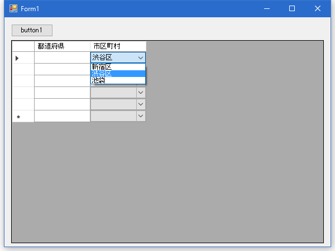Close the Form1 window
Image resolution: width=335 pixels, height=251 pixels.
(x=318, y=9)
